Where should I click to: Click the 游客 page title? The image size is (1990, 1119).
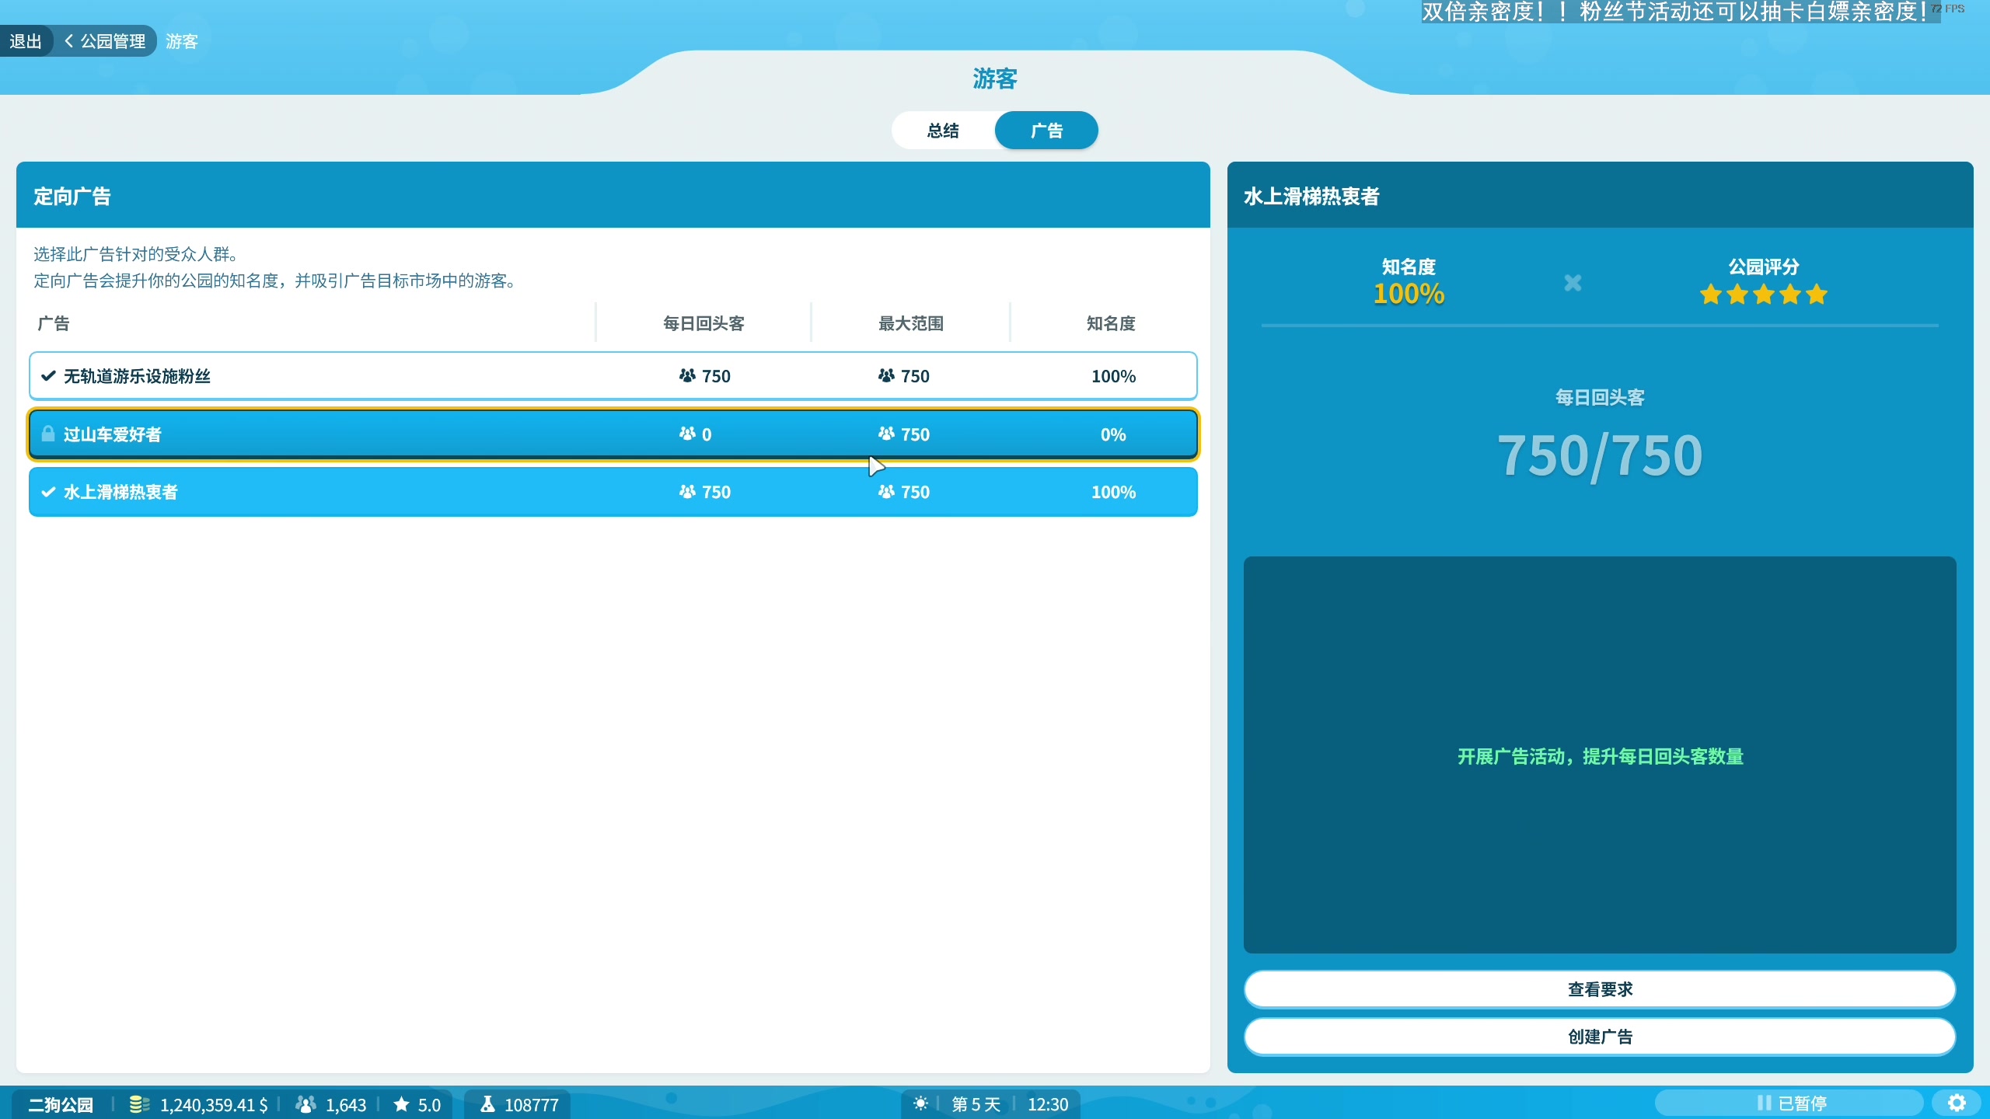pos(995,78)
